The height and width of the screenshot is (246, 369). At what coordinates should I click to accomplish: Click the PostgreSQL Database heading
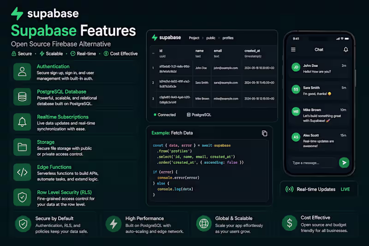62,91
